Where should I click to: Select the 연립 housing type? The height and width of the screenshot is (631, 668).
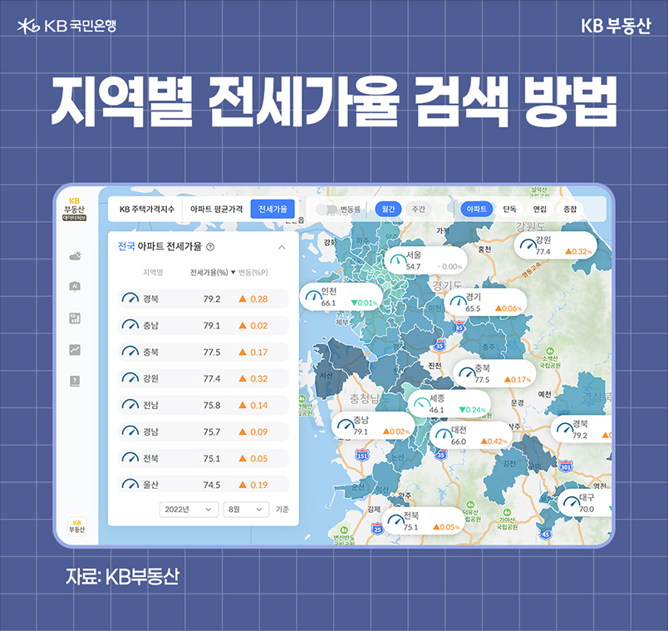click(x=540, y=209)
